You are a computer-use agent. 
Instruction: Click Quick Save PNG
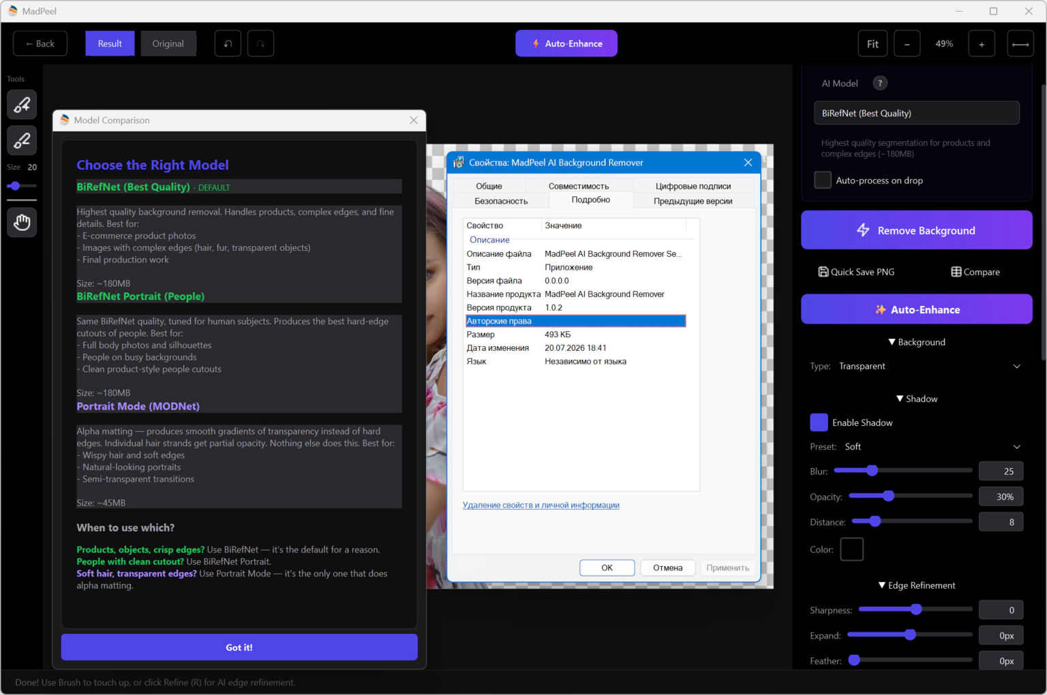856,272
